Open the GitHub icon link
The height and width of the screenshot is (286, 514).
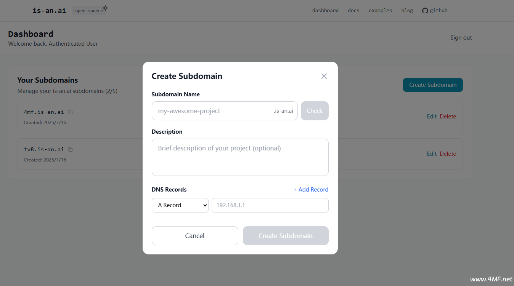(x=425, y=11)
